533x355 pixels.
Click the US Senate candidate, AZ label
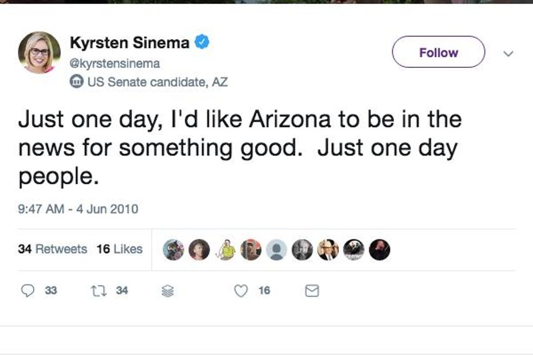(x=157, y=82)
